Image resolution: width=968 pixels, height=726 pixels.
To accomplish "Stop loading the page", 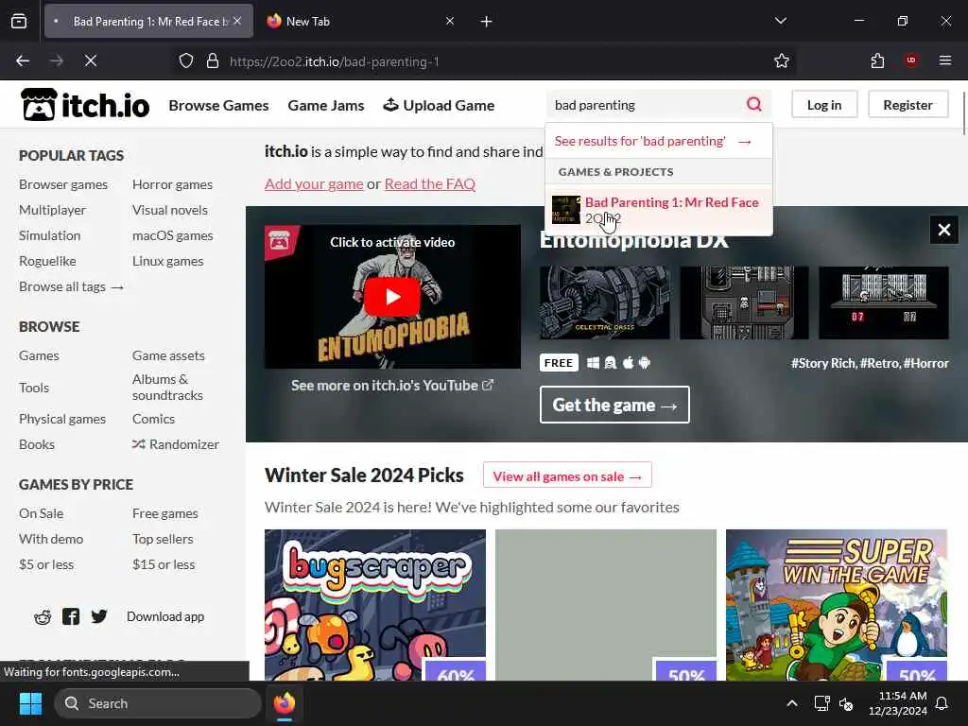I will (91, 60).
